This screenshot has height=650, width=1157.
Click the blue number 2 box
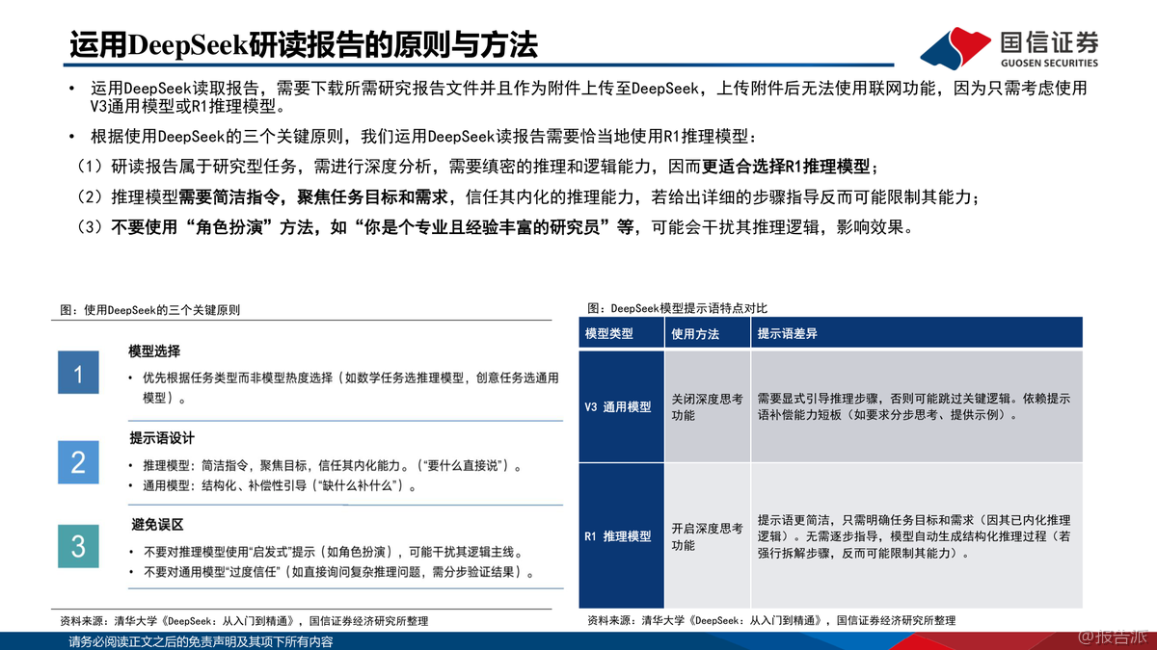(x=78, y=461)
